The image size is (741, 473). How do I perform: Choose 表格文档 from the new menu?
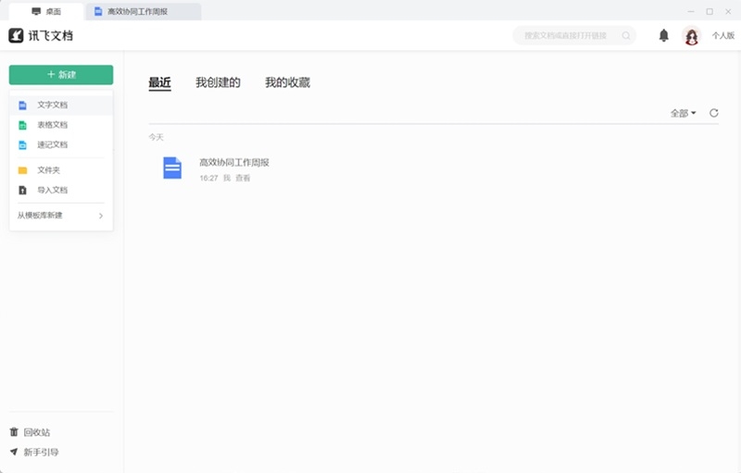61,125
